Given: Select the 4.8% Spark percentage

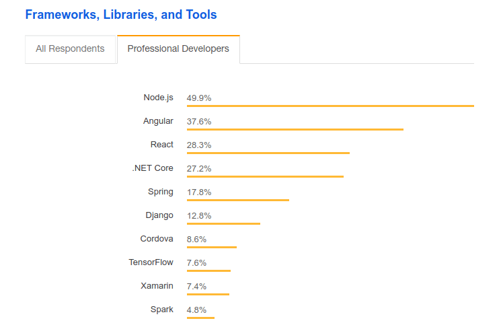Looking at the screenshot, I should click(196, 310).
